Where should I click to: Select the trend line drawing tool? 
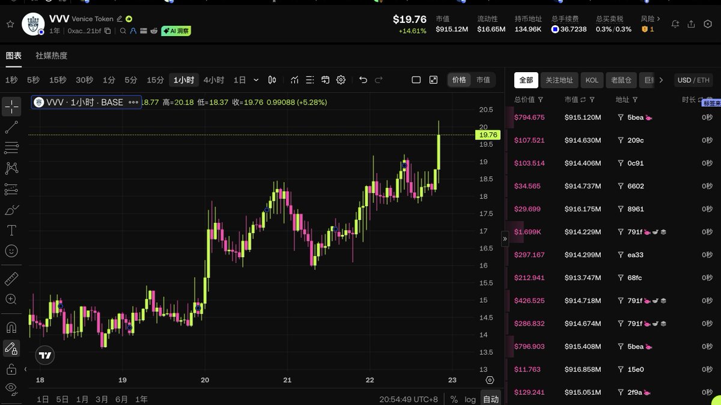(x=11, y=127)
